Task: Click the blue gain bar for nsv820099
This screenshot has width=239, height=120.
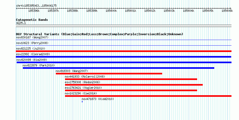Action: pos(124,62)
